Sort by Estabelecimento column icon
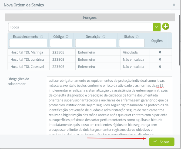 coord(41,37)
